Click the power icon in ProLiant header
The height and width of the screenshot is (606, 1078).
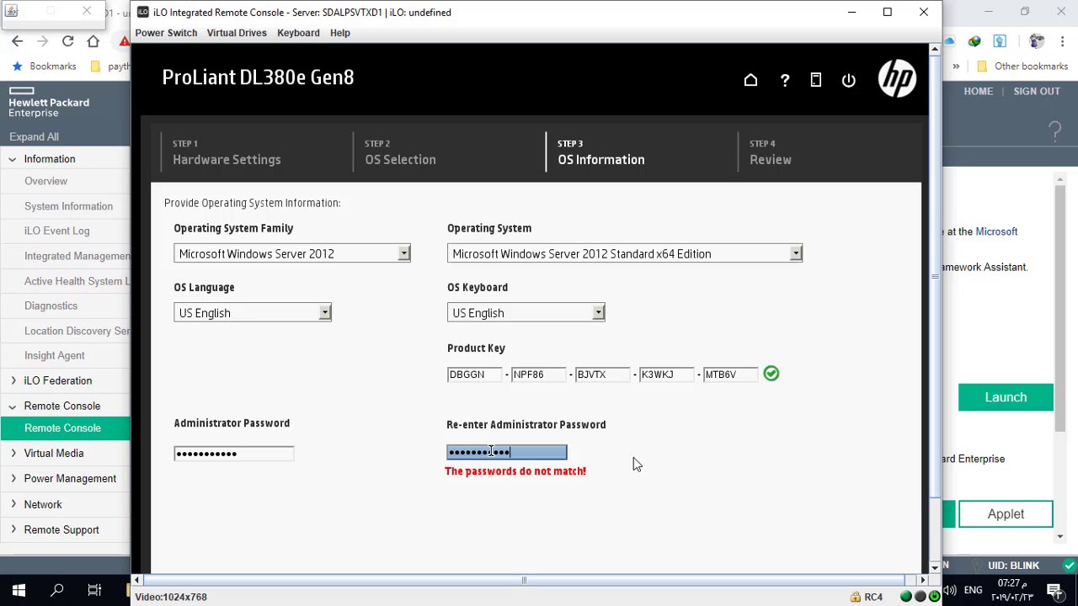coord(849,80)
